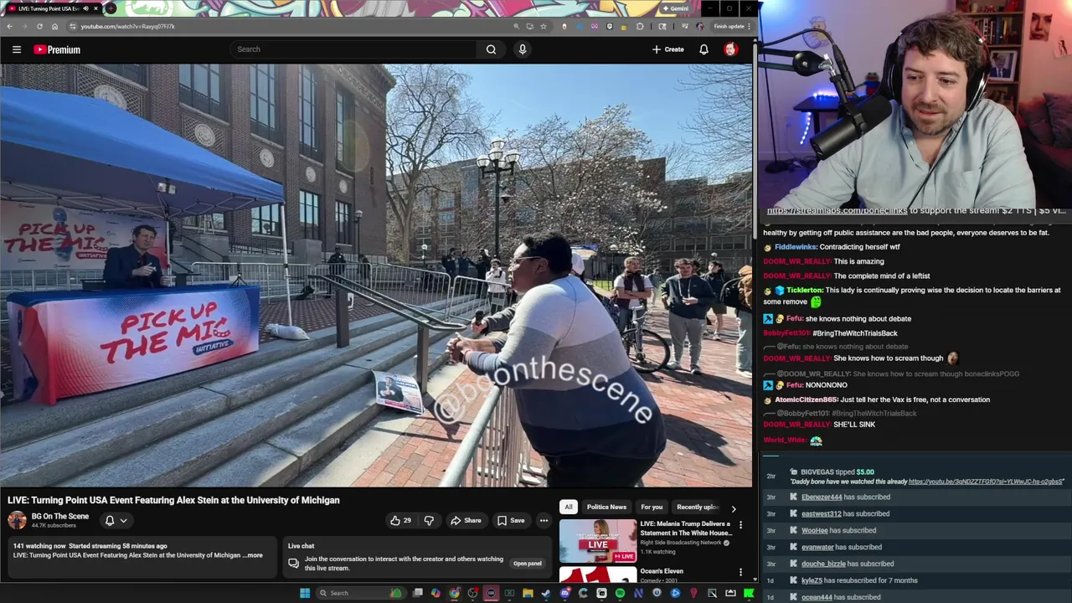The image size is (1072, 603).
Task: Open the BG On The Scene channel name
Action: click(60, 516)
